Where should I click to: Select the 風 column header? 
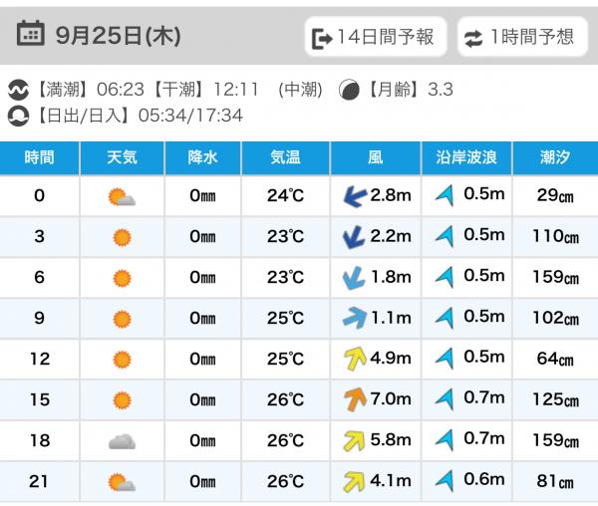click(376, 157)
